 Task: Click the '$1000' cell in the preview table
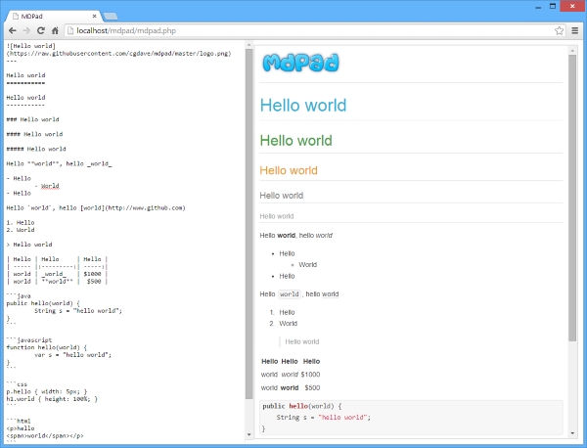tap(310, 375)
